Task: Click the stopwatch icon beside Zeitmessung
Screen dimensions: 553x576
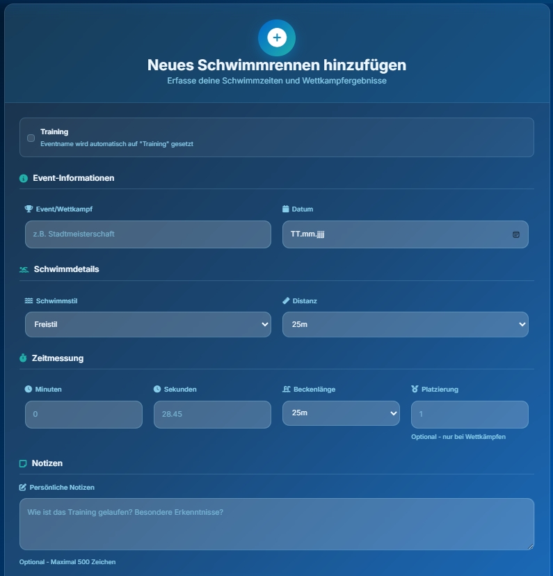Action: tap(23, 358)
